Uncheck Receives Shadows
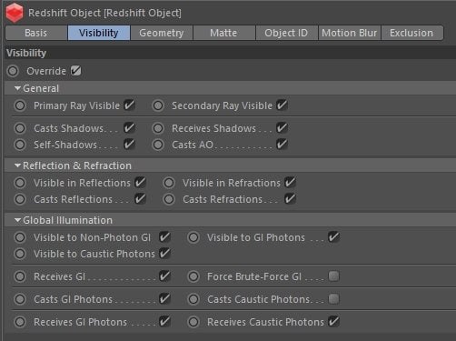The height and width of the screenshot is (341, 456). pyautogui.click(x=282, y=128)
